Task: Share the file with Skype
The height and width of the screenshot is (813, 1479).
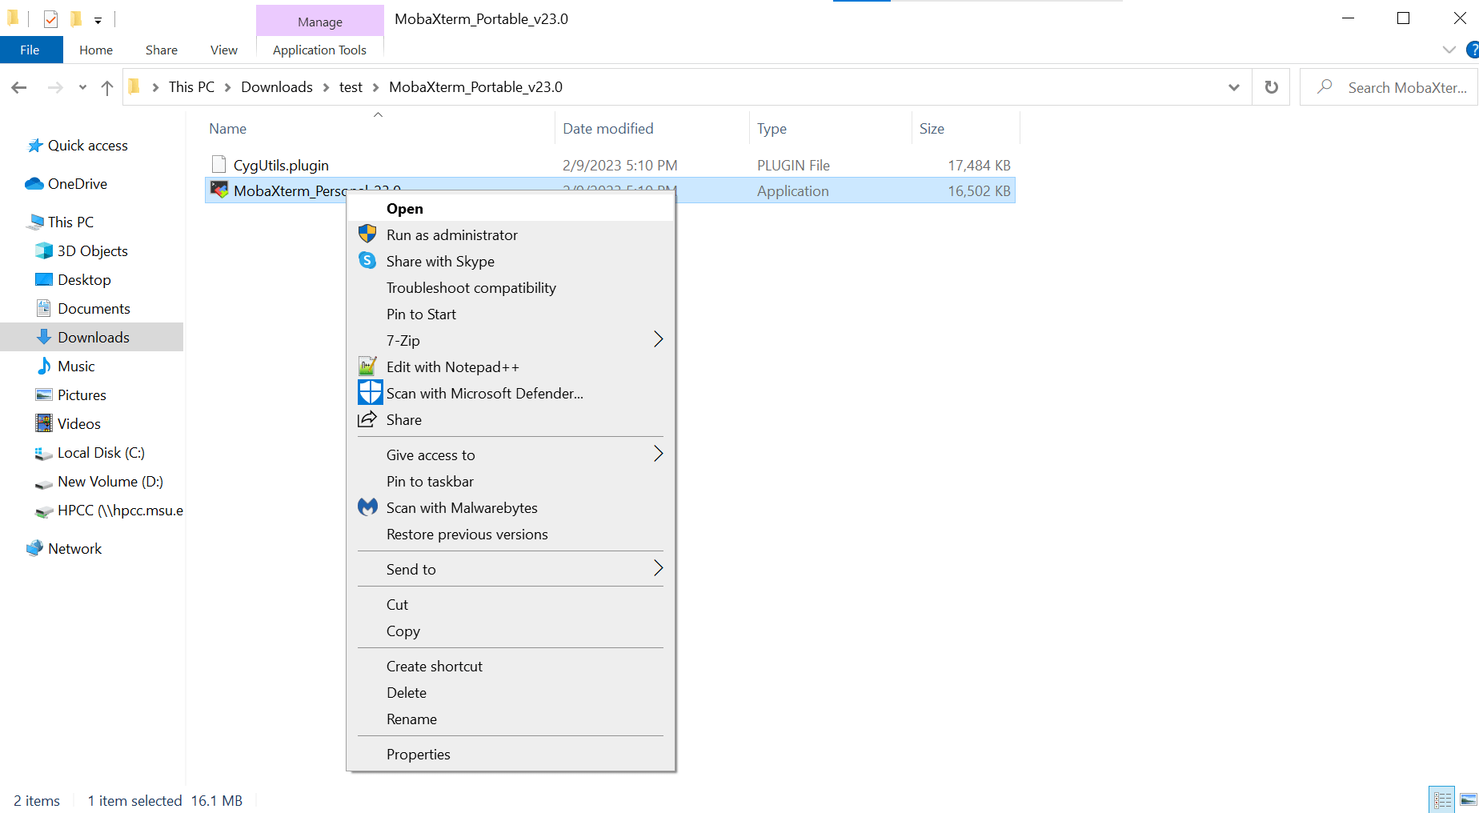Action: pyautogui.click(x=439, y=261)
